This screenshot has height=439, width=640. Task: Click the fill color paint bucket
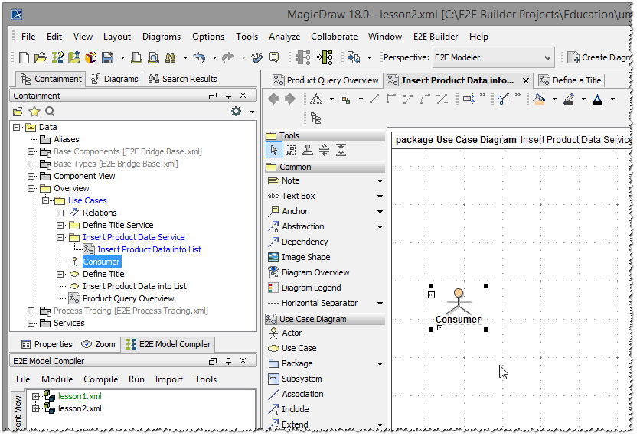pyautogui.click(x=539, y=99)
